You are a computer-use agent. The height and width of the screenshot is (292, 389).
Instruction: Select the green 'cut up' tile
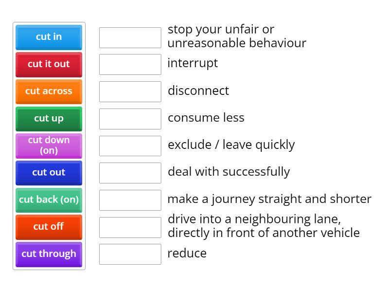click(x=49, y=119)
